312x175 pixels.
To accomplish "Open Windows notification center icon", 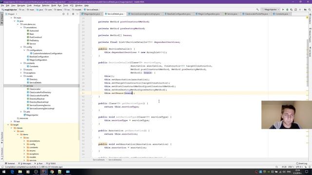I will 307,172.
